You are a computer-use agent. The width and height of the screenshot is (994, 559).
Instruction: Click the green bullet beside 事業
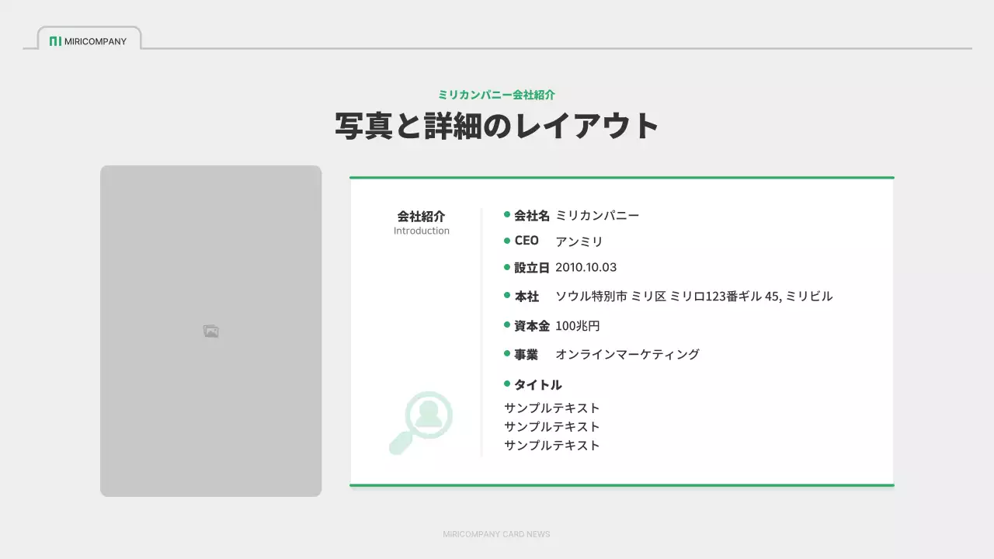506,353
